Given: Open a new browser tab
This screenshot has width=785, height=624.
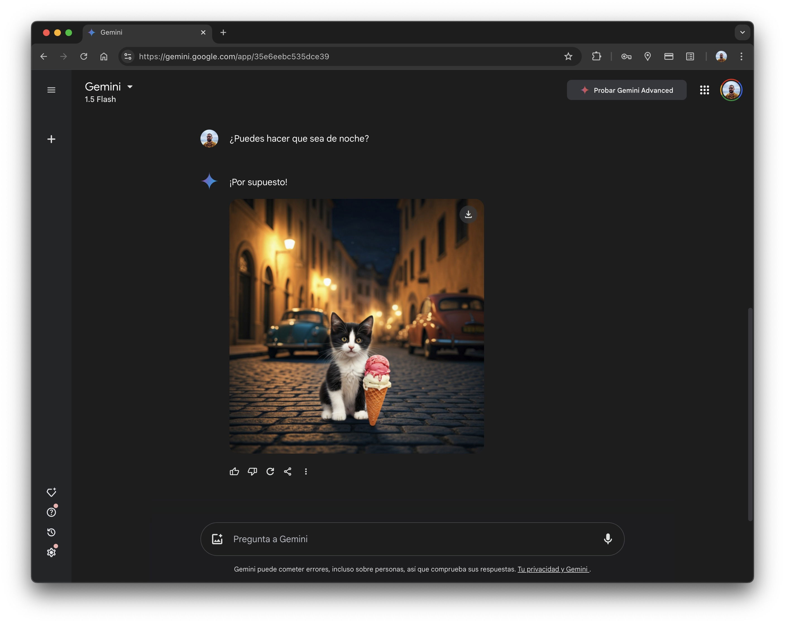Looking at the screenshot, I should 223,32.
